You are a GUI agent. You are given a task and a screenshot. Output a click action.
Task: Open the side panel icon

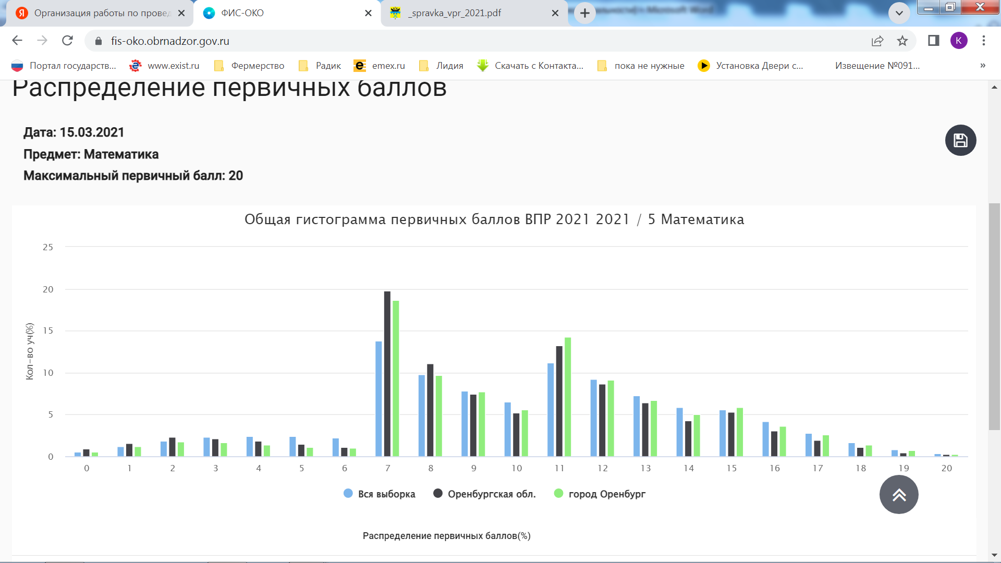(x=933, y=41)
